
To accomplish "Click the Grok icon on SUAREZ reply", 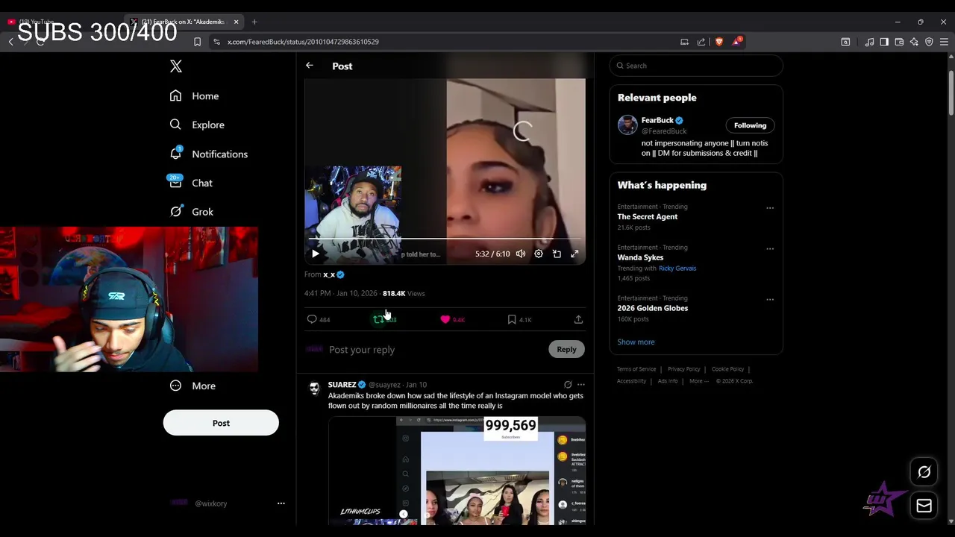I will coord(568,385).
